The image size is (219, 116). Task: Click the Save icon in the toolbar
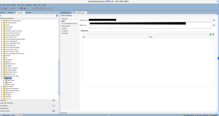point(3,8)
